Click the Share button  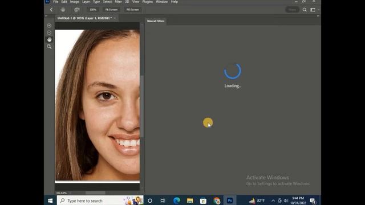[x=293, y=10]
